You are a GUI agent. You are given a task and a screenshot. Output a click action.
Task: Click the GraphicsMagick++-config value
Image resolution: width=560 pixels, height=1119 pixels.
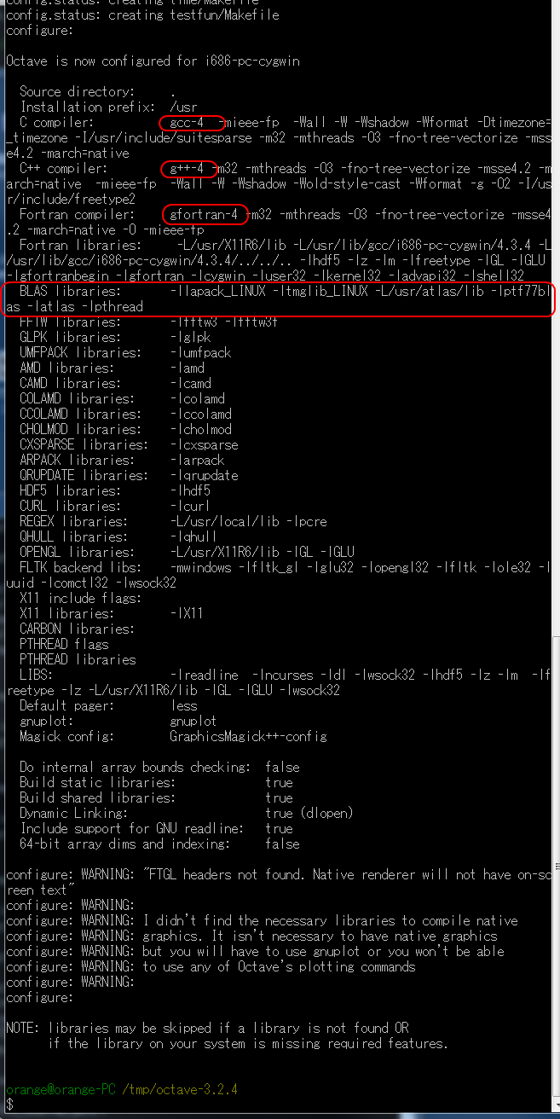pyautogui.click(x=248, y=737)
